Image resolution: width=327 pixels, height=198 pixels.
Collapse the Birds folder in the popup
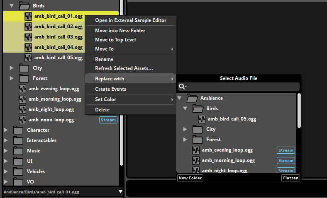(x=185, y=109)
